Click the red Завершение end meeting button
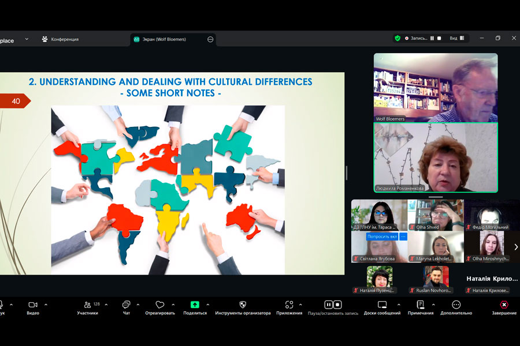 point(504,305)
